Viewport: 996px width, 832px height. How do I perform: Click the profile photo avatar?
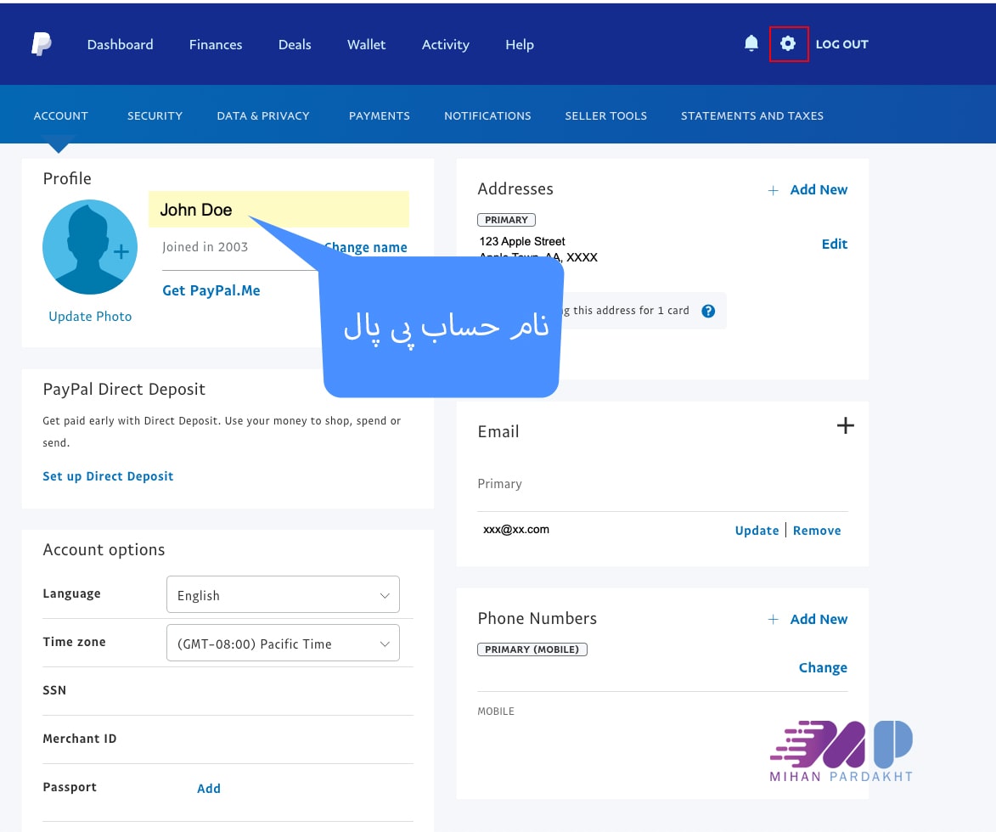89,247
